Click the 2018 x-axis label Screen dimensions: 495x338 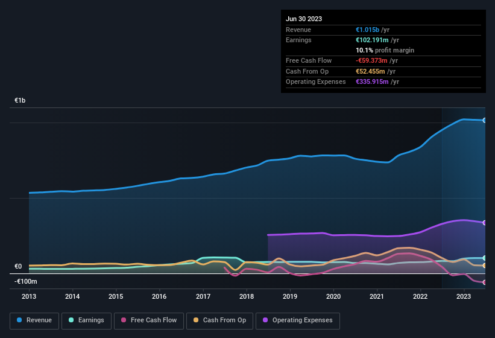[x=247, y=296]
